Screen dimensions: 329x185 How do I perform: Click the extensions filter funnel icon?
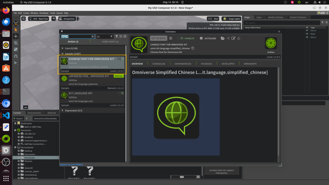(x=117, y=37)
